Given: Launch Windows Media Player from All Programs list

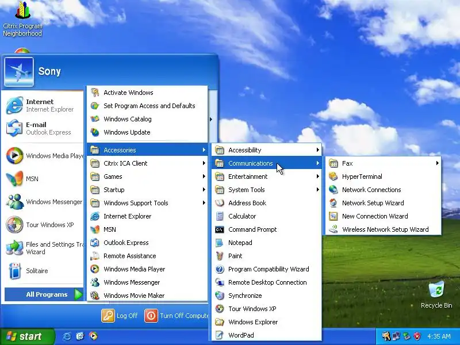Looking at the screenshot, I should 147,269.
